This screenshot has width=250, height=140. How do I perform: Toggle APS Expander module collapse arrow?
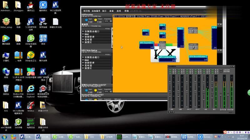153,43
